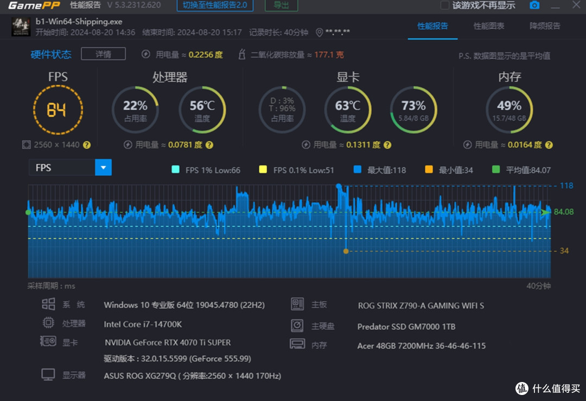Click the resolution icon beside 2560 x 1440
Image resolution: width=586 pixels, height=401 pixels.
[26, 145]
